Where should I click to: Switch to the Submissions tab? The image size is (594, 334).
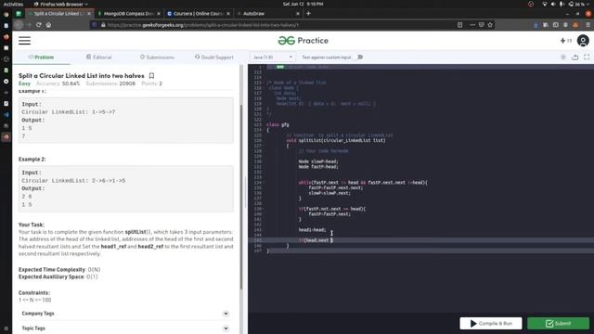click(x=157, y=58)
